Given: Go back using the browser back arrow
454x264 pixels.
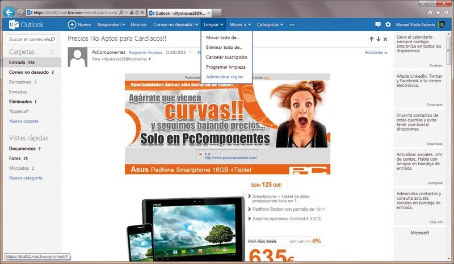Looking at the screenshot, I should click(x=9, y=12).
